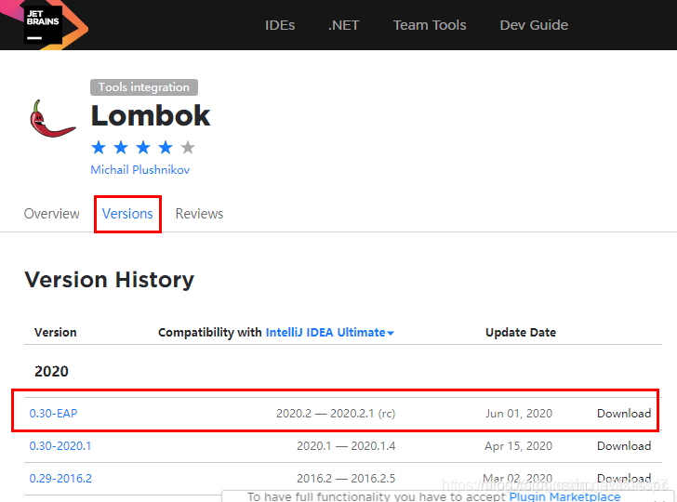Click the Update Date column header
Screen dimensions: 677x502
tap(521, 333)
